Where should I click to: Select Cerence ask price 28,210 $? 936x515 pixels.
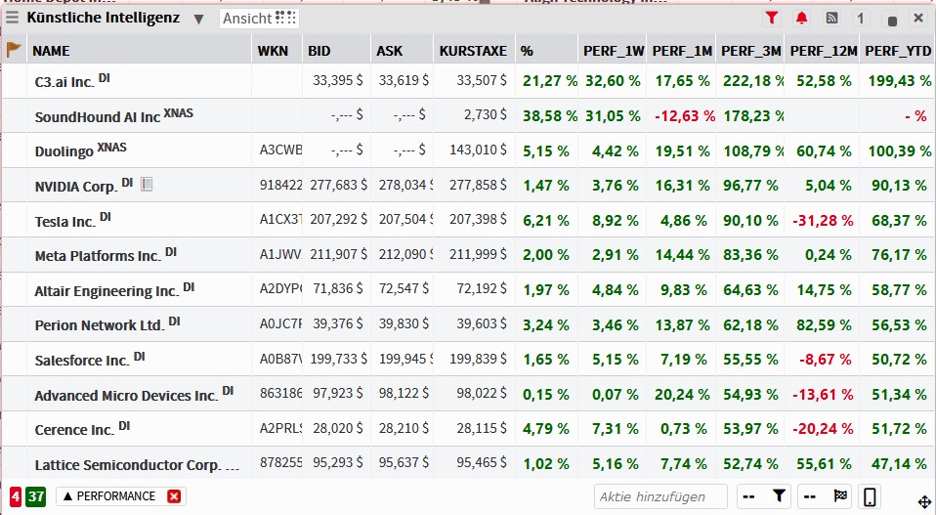click(404, 429)
